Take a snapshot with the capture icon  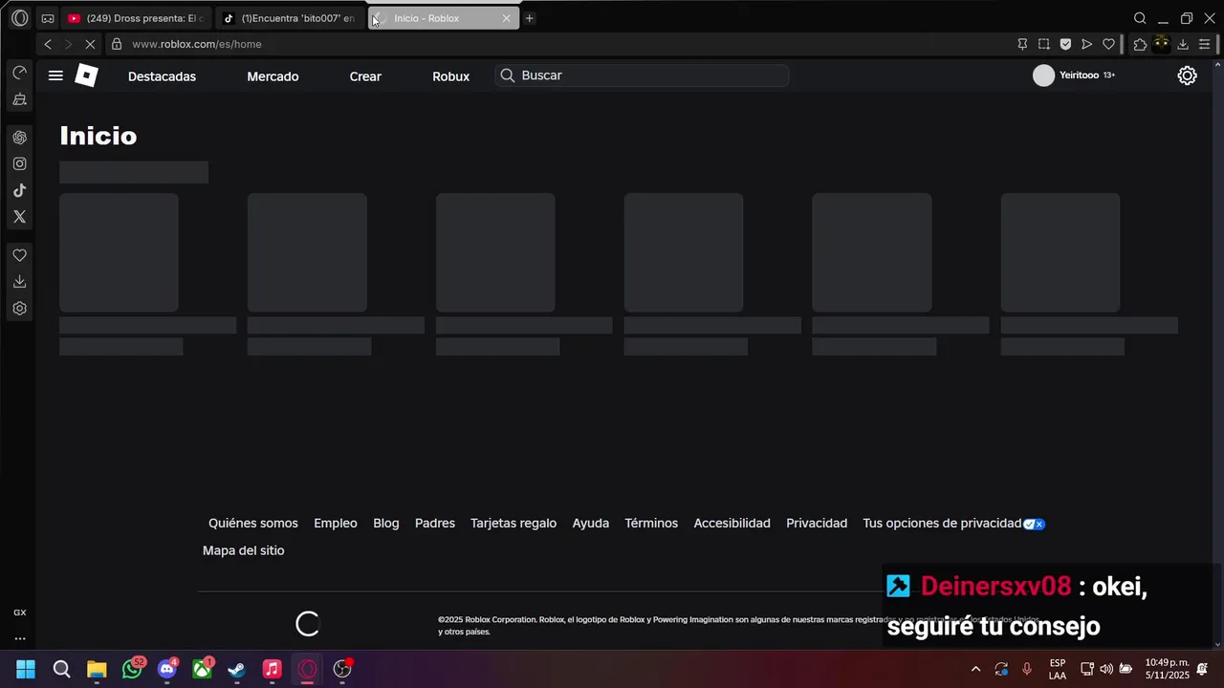pos(1043,44)
